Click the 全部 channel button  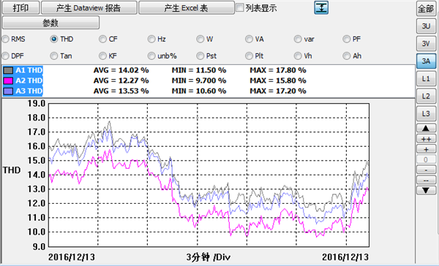pos(426,8)
